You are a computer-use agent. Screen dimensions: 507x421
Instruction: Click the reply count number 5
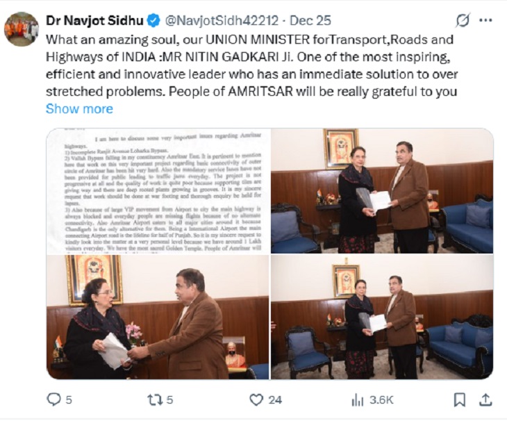pos(69,399)
